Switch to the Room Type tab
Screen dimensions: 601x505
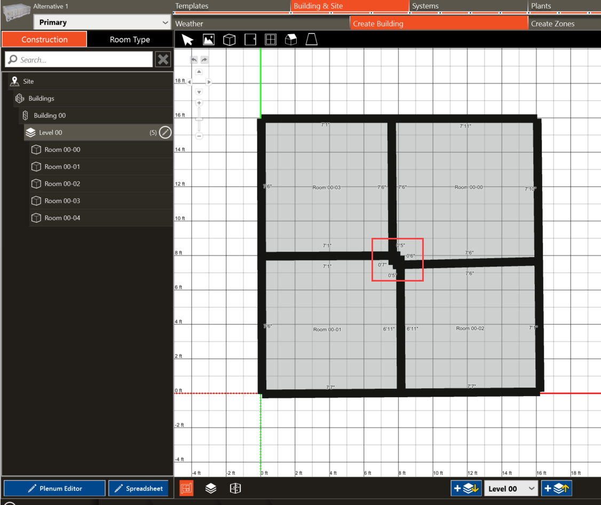(130, 39)
